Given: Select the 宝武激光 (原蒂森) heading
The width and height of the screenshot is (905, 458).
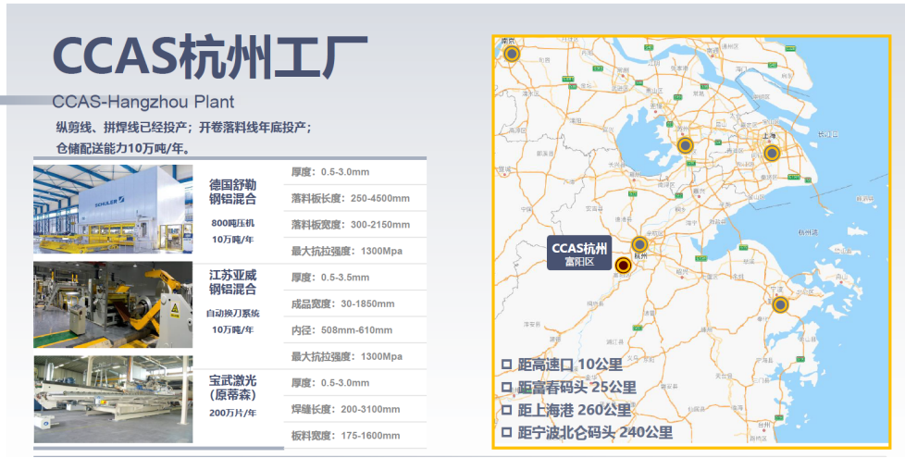Looking at the screenshot, I should [232, 388].
